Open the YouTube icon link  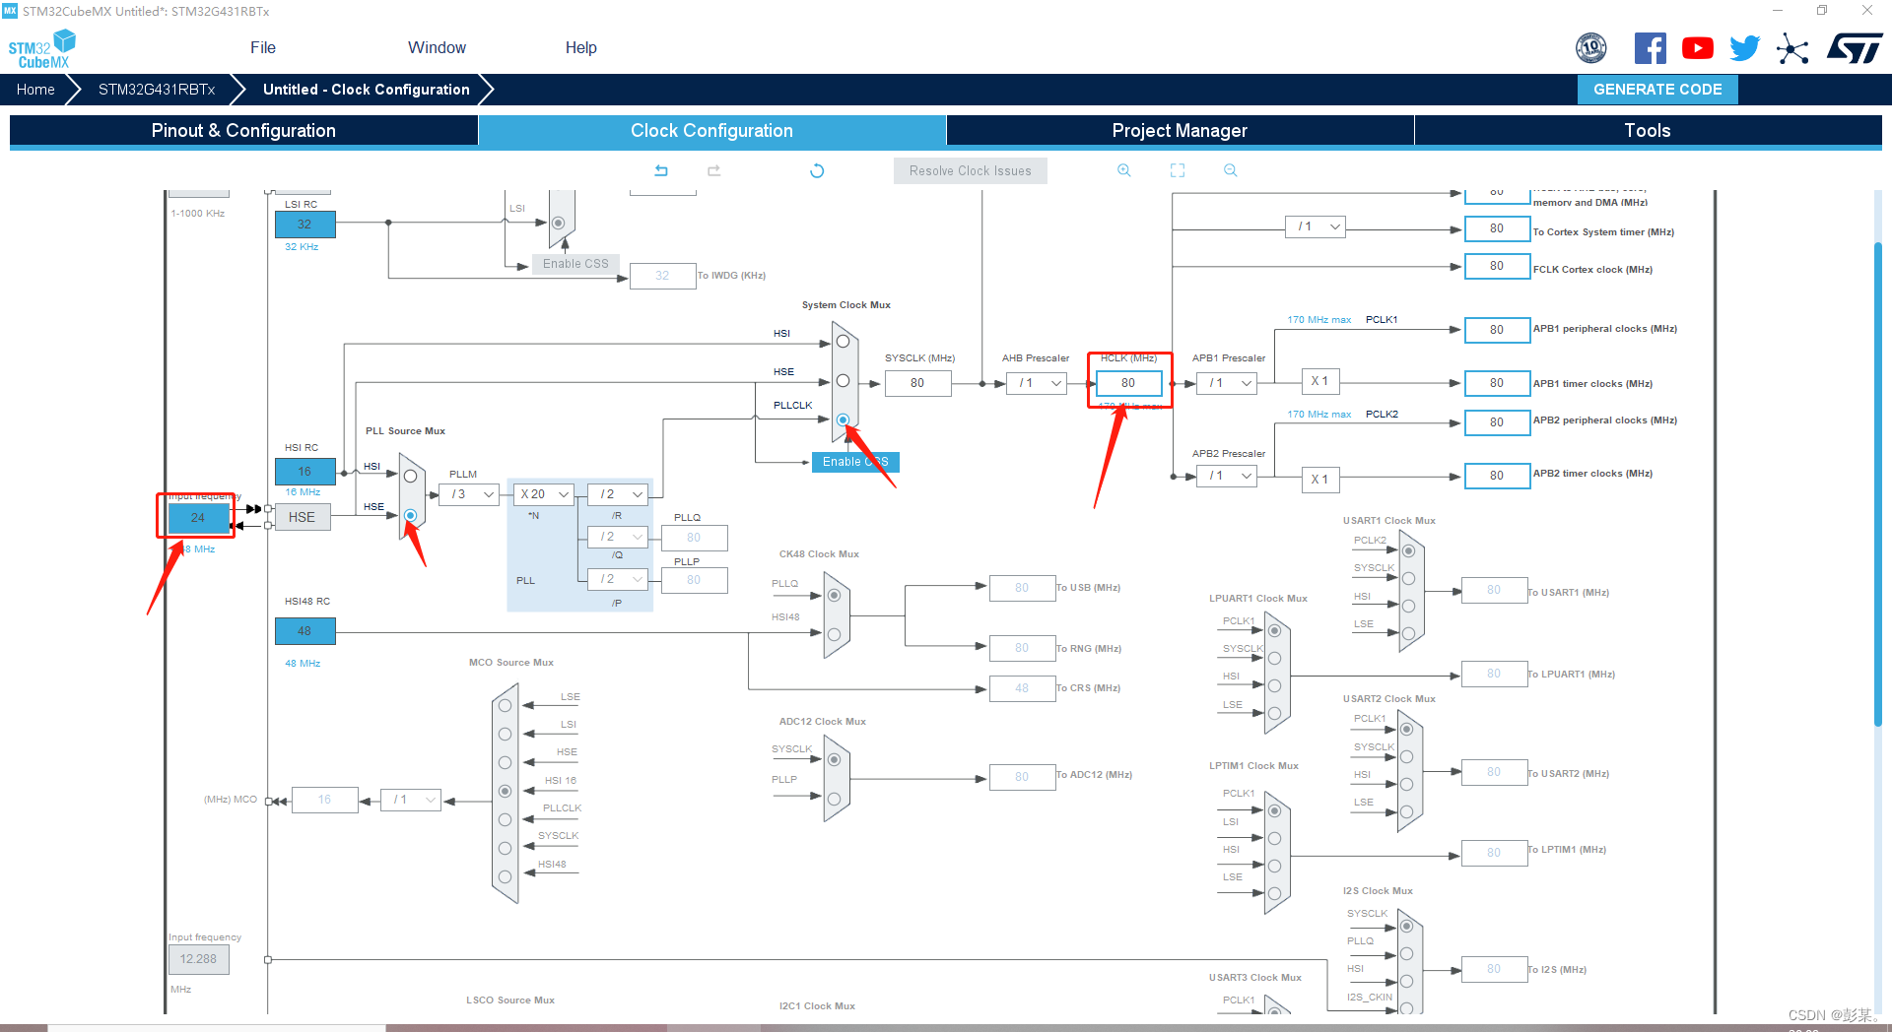point(1698,48)
